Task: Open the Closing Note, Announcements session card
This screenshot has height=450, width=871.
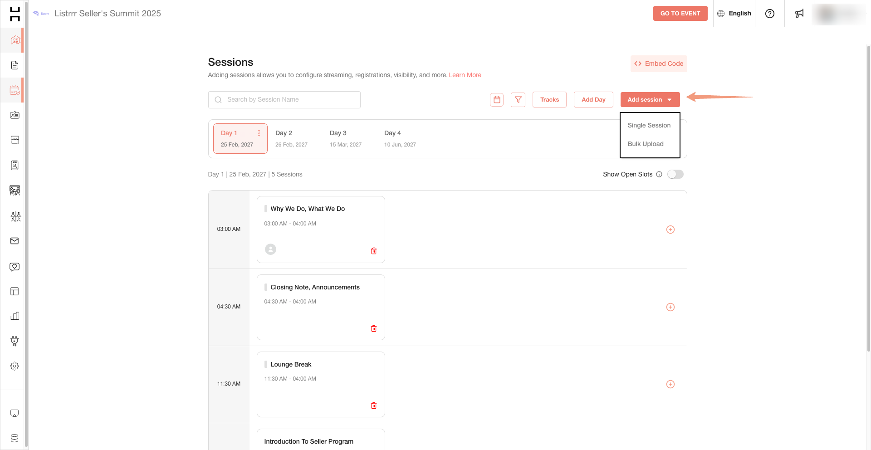Action: pyautogui.click(x=321, y=307)
